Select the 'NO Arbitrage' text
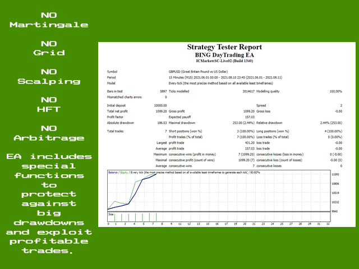 (x=49, y=133)
